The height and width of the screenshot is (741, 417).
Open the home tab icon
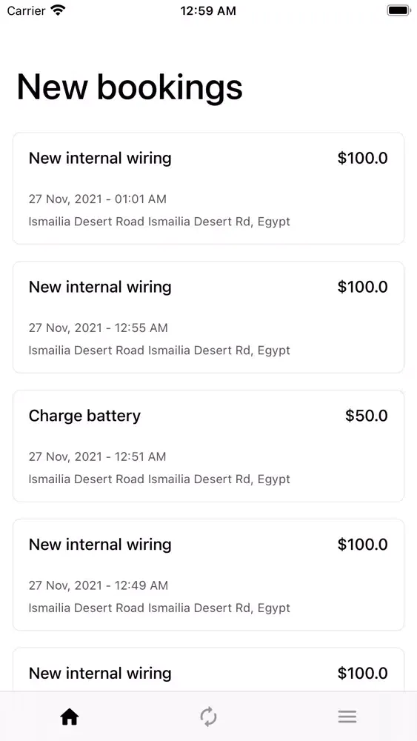coord(70,717)
